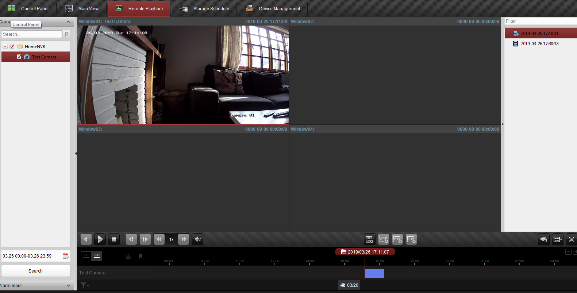Open the window division layout dropdown
The width and height of the screenshot is (577, 293).
(557, 239)
